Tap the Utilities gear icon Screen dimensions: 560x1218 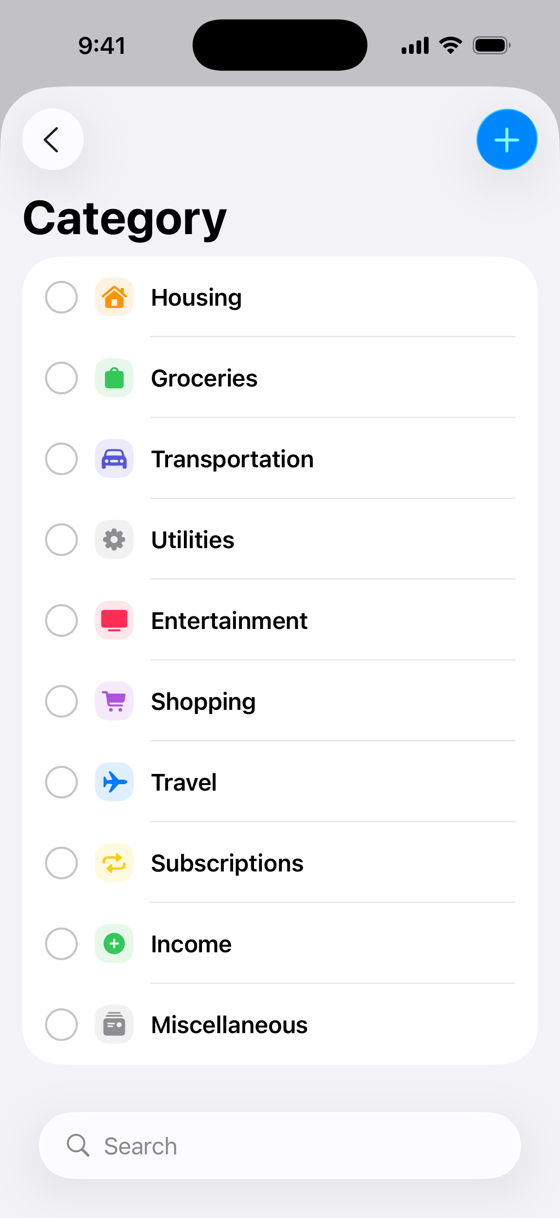point(114,539)
